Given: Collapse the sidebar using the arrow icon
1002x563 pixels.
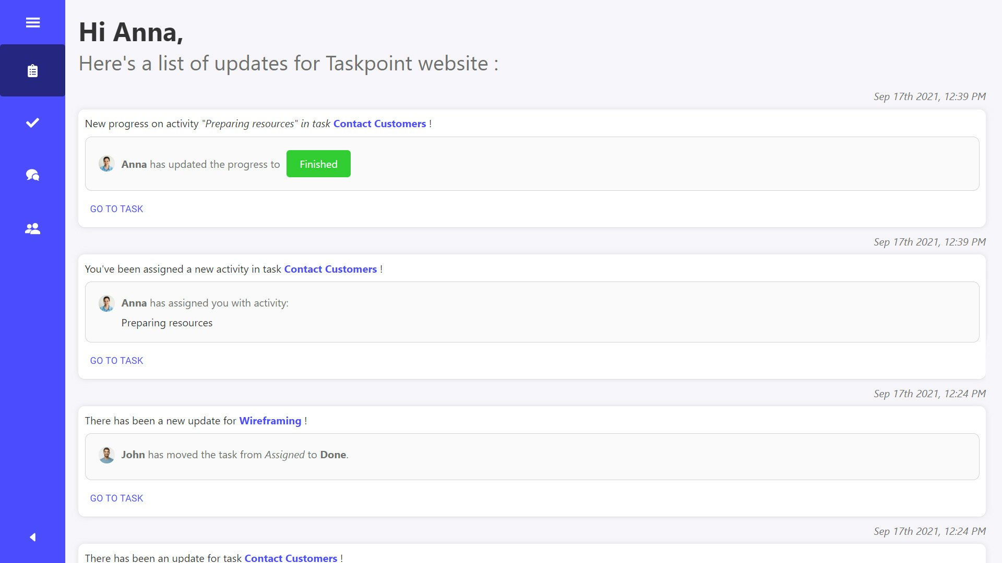Looking at the screenshot, I should [32, 537].
